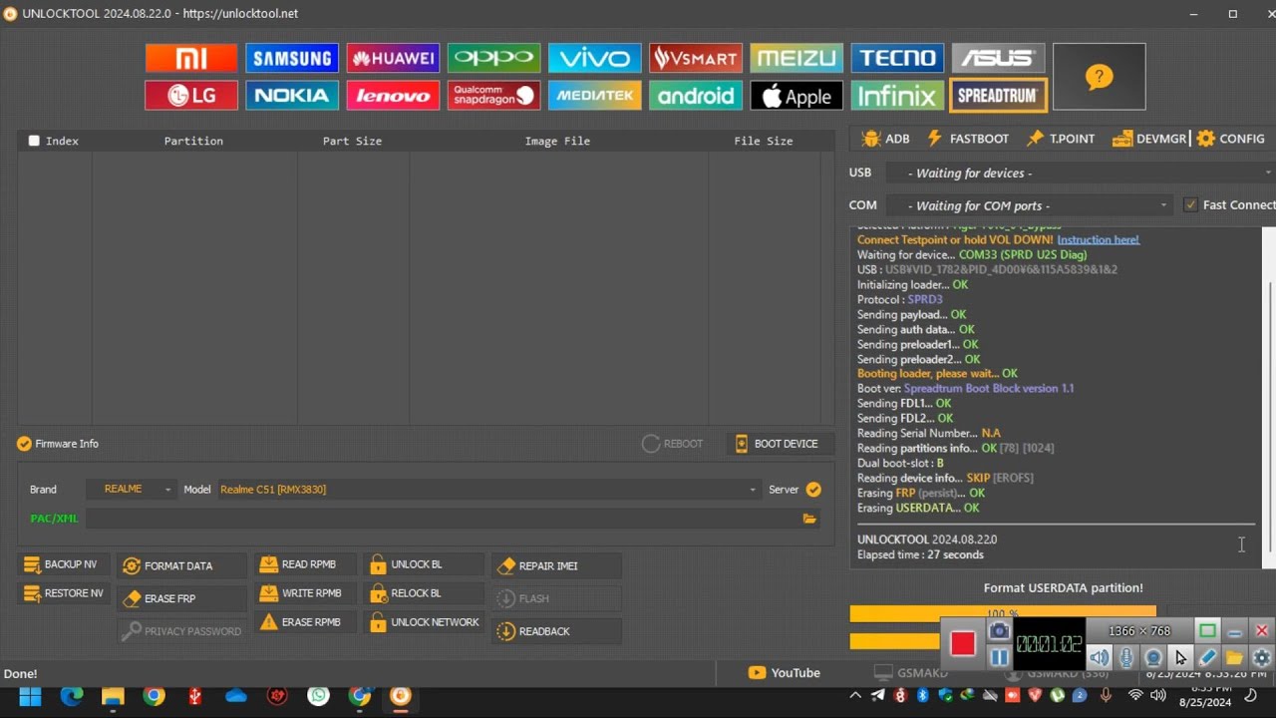Select the Apple brand tile
Screen dimensions: 1276x718
[x=796, y=96]
